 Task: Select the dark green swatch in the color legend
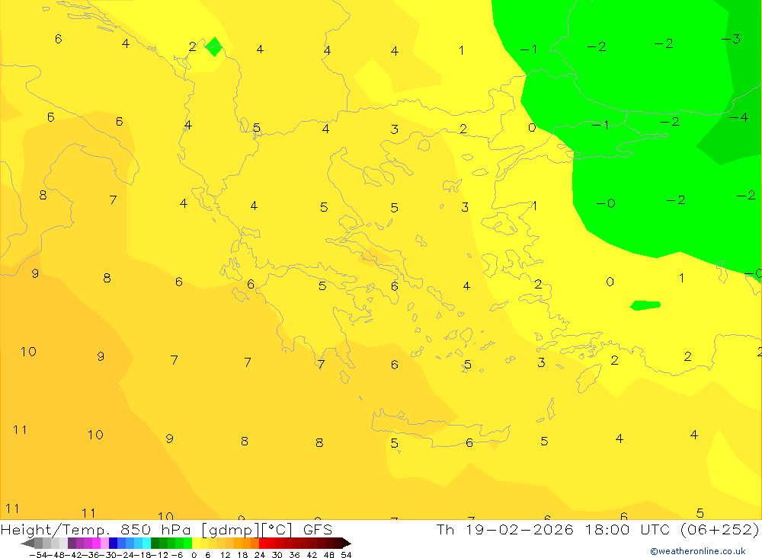[155, 543]
